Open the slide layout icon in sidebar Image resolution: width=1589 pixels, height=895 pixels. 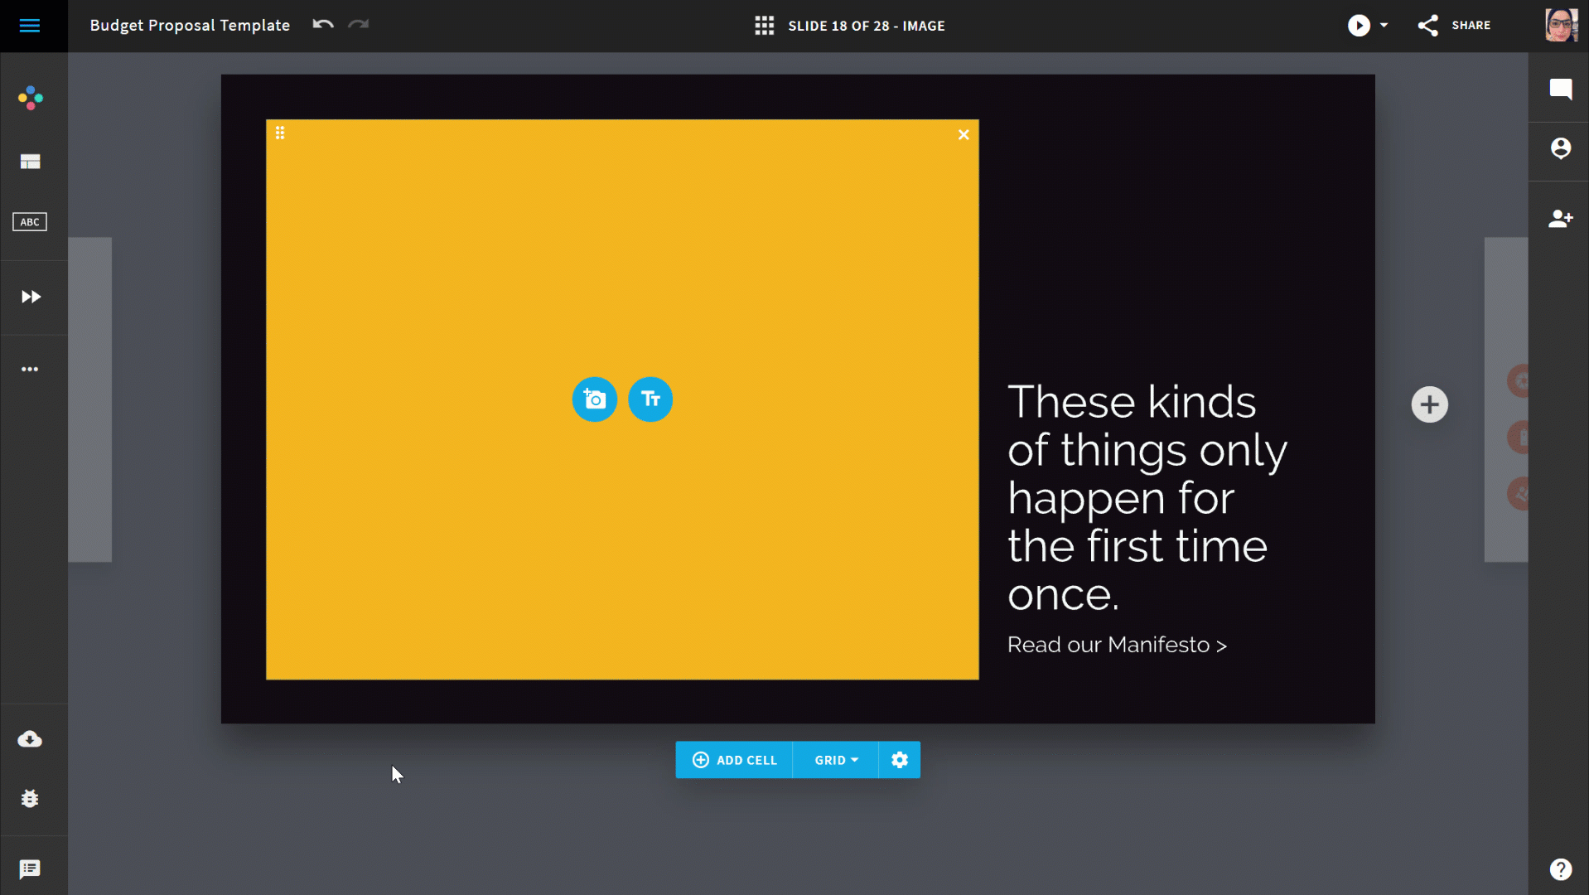point(31,162)
